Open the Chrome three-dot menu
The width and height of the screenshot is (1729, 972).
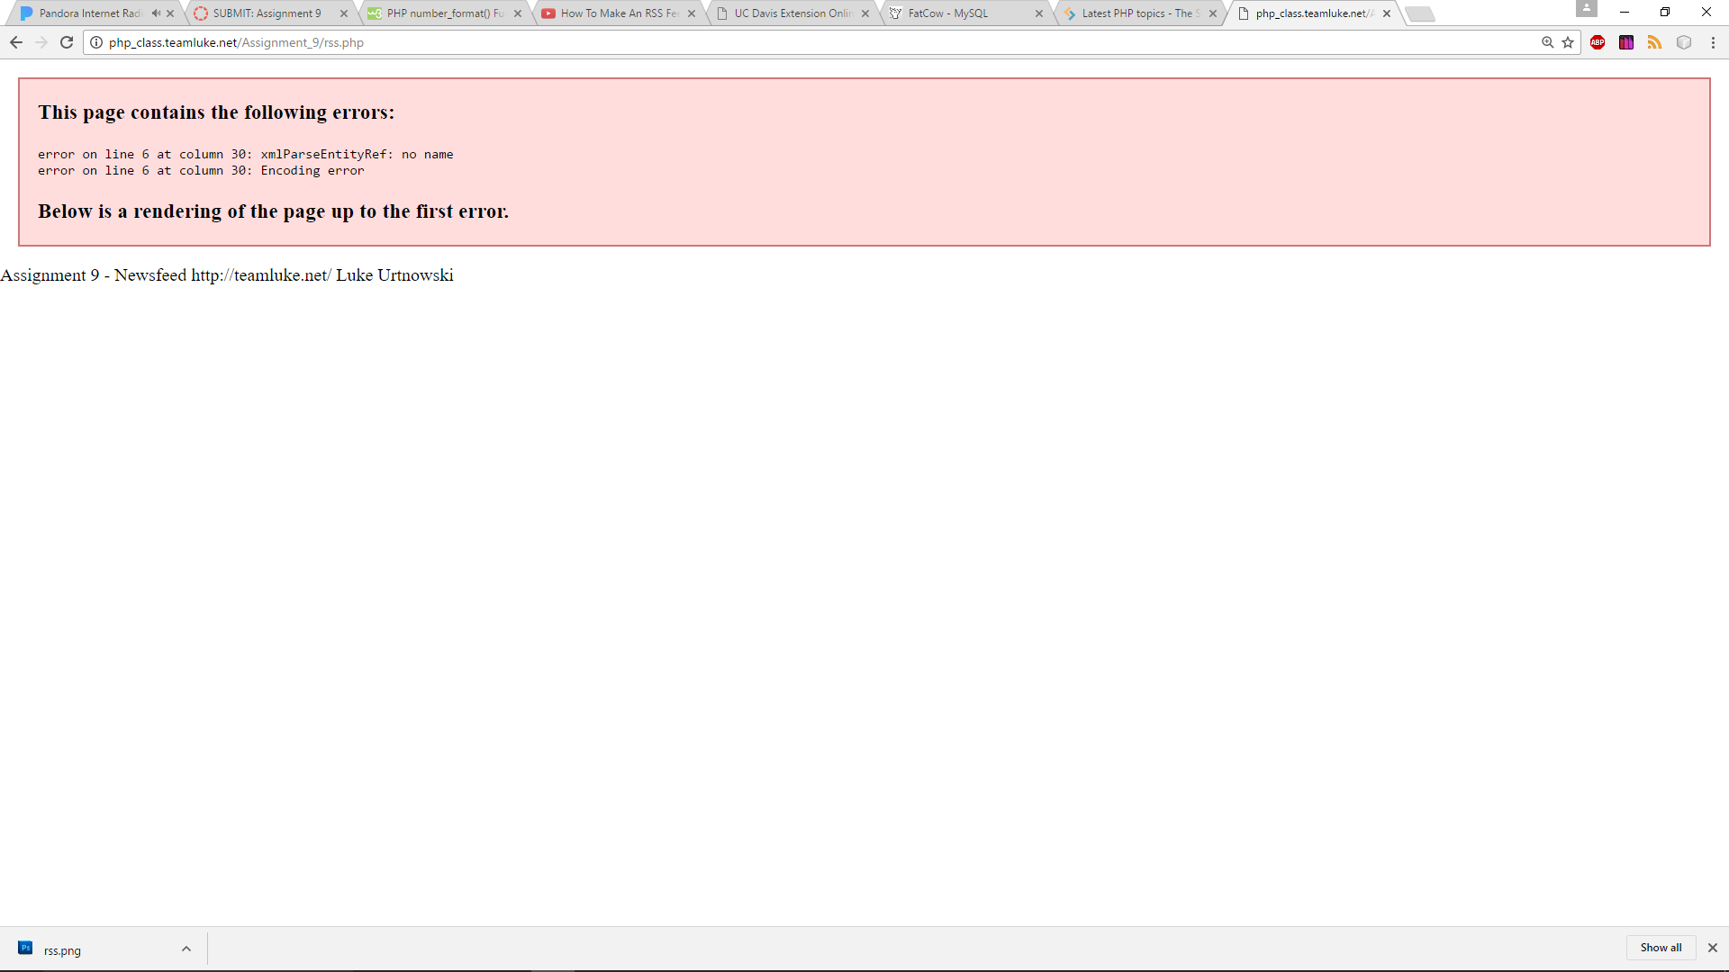pyautogui.click(x=1713, y=42)
